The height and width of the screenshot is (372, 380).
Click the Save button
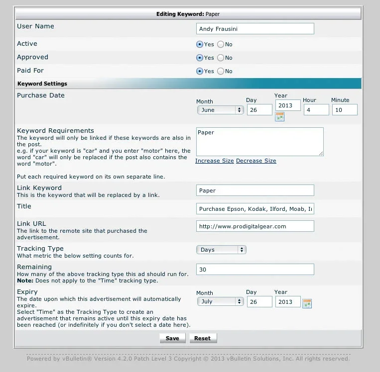(172, 338)
